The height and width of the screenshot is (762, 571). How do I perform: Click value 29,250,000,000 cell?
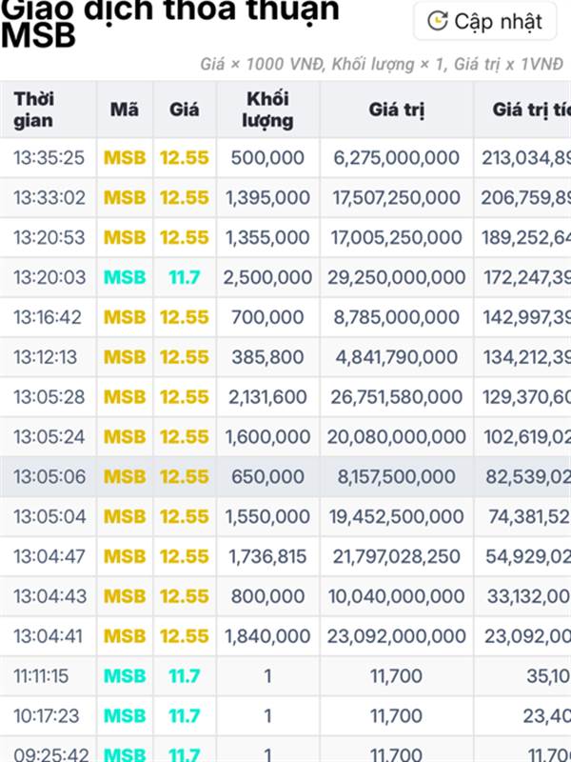(396, 277)
